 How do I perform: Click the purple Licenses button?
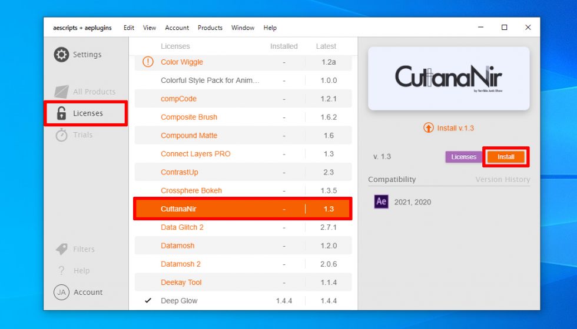click(x=464, y=157)
